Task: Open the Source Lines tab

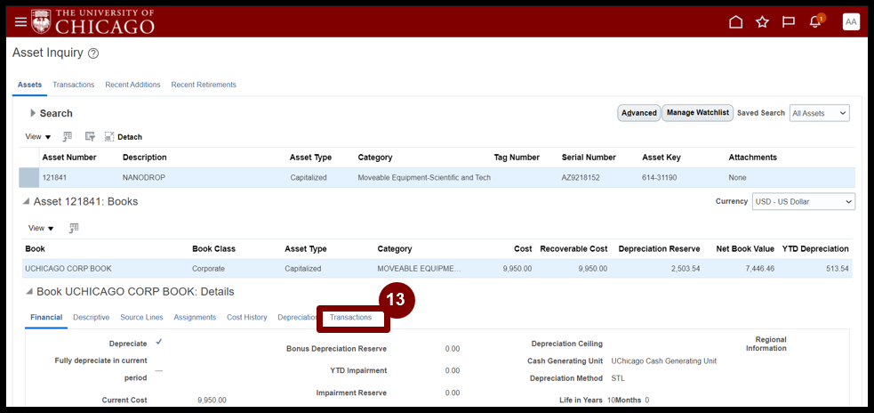Action: (x=141, y=317)
